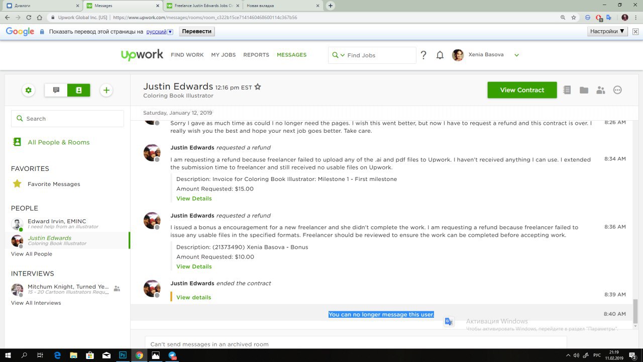The width and height of the screenshot is (643, 362).
Task: Switch sidebar to the contacts list view
Action: [79, 90]
